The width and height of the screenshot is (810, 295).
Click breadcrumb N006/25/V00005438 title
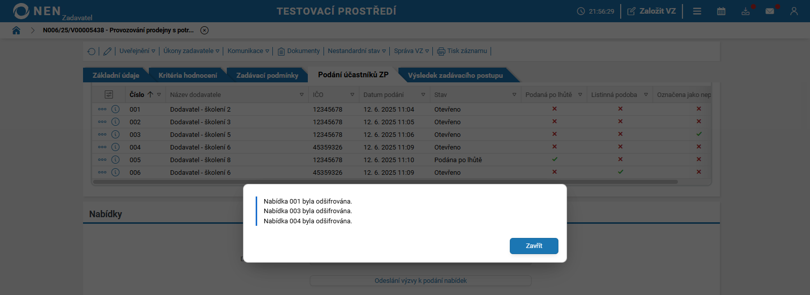(x=118, y=30)
